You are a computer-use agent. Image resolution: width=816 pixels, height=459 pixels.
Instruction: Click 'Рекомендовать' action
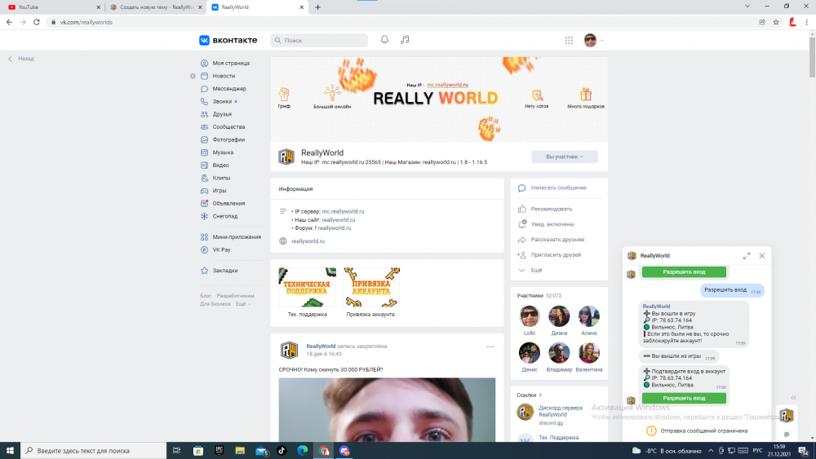(x=551, y=209)
